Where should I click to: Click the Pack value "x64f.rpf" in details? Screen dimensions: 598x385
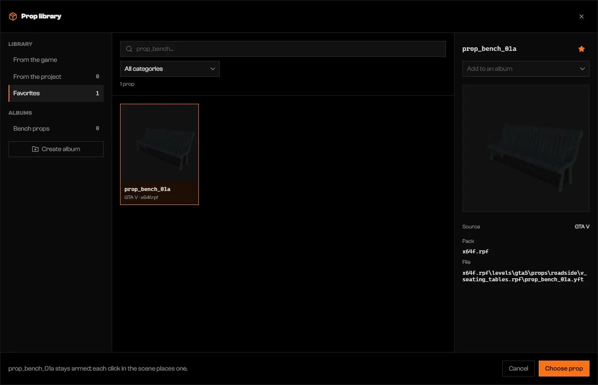[x=475, y=251]
